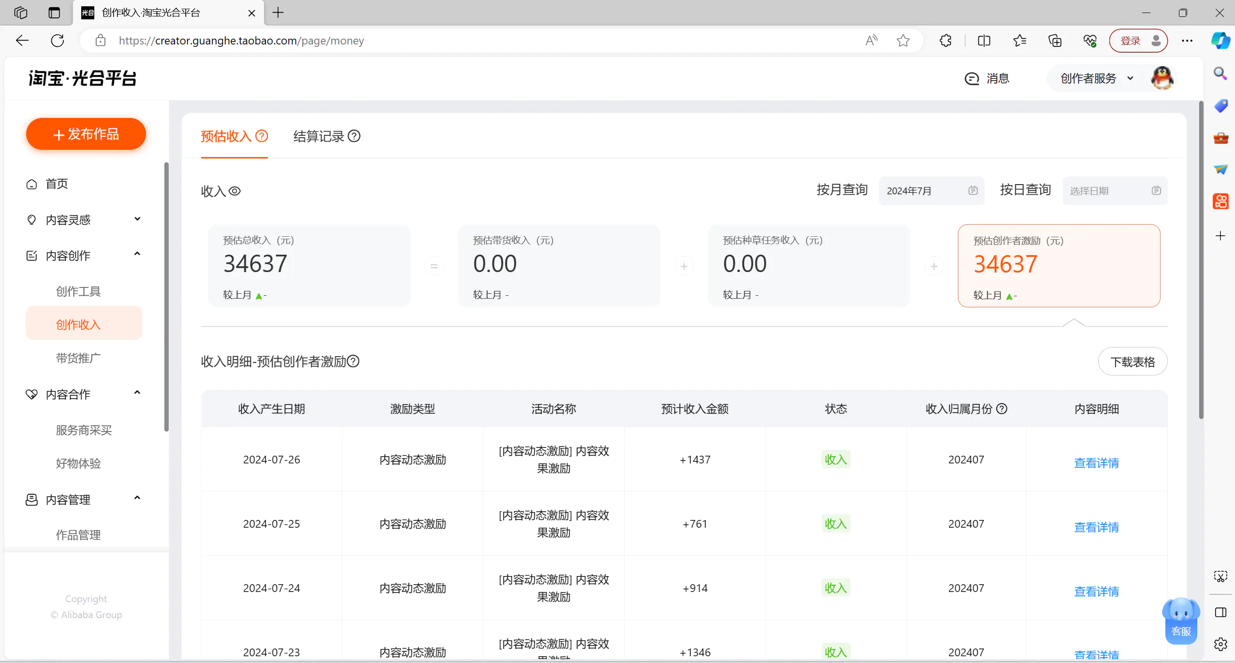Open 查看详情 link for 2024-07-26
The height and width of the screenshot is (663, 1235).
pyautogui.click(x=1096, y=463)
